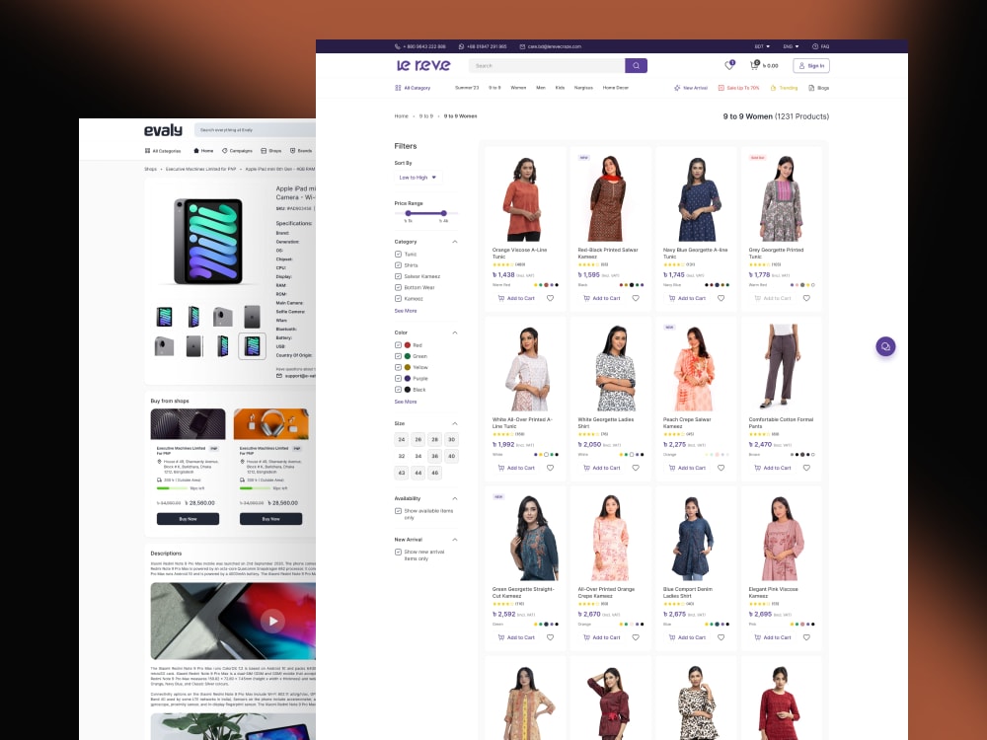
Task: Collapse the Size filter section
Action: (x=454, y=423)
